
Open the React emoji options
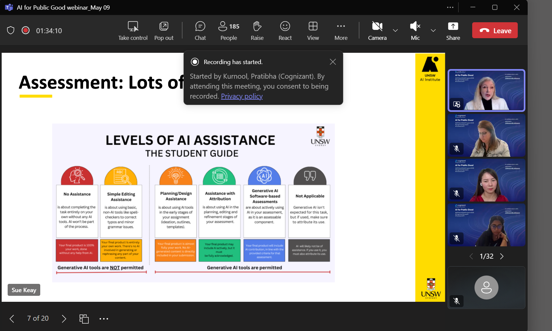click(x=285, y=30)
